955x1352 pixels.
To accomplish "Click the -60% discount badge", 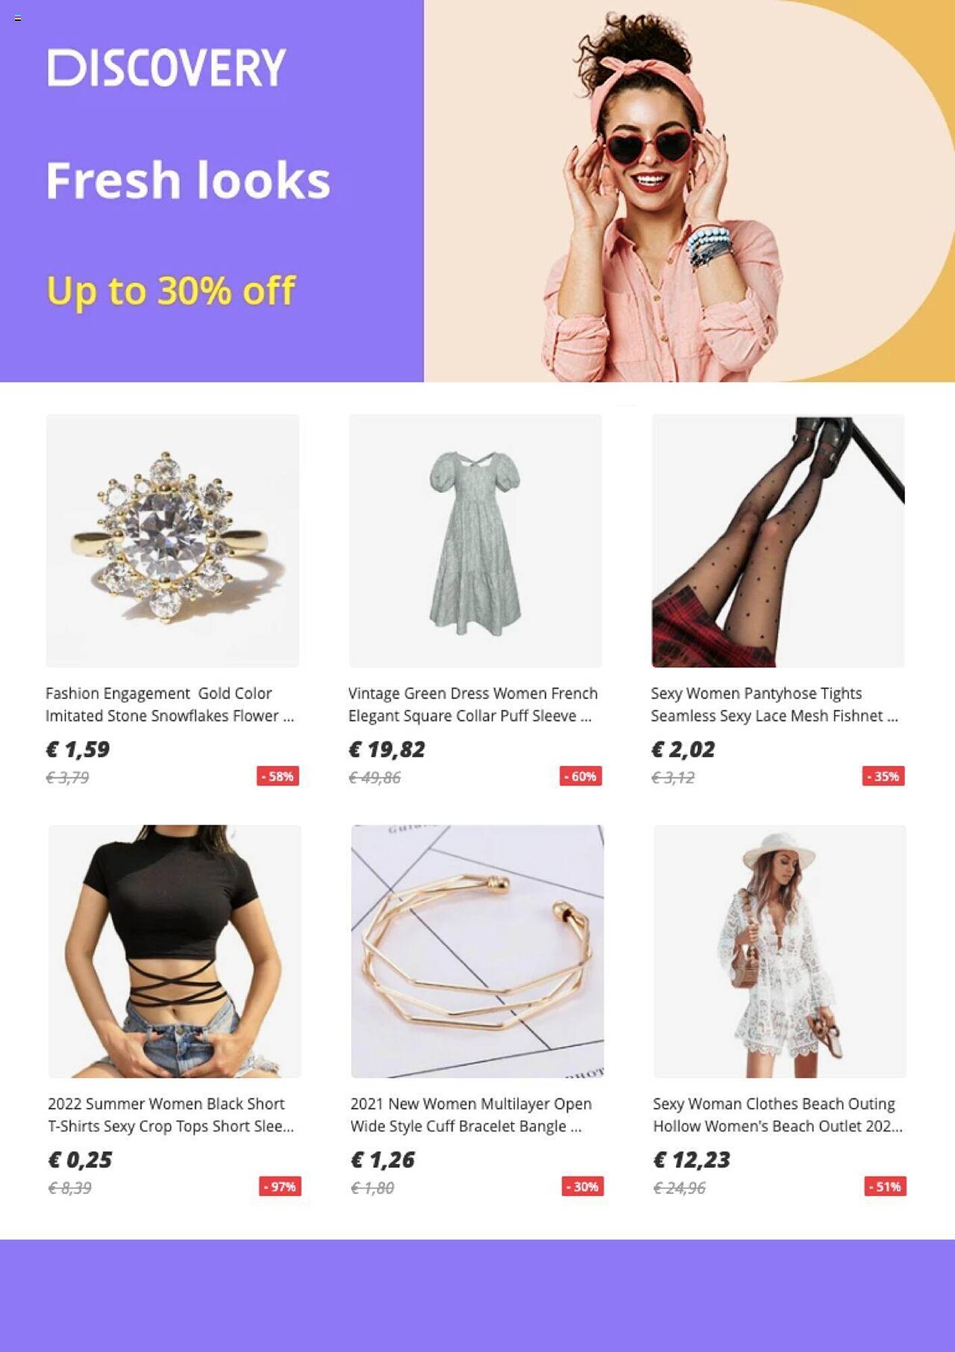I will (580, 776).
